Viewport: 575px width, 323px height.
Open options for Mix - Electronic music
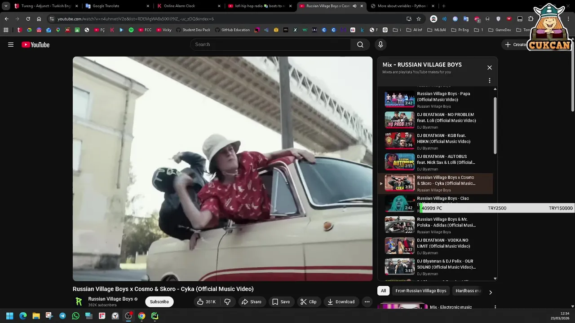[x=495, y=307]
